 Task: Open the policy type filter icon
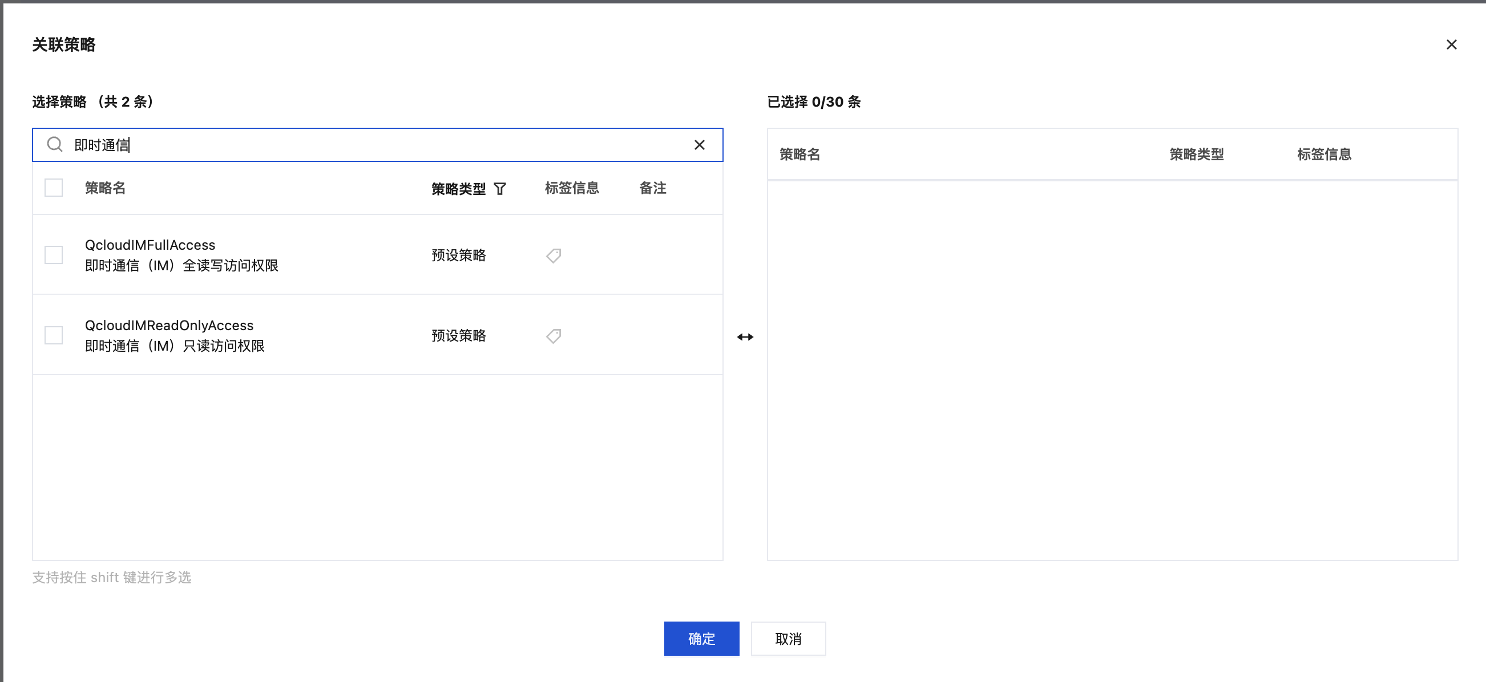coord(500,189)
